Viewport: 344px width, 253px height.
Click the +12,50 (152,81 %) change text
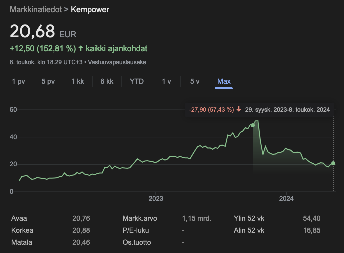[43, 48]
